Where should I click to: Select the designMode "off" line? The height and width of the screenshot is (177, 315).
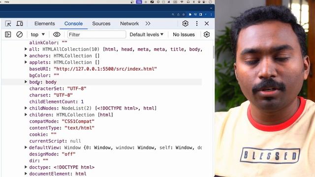coord(52,154)
